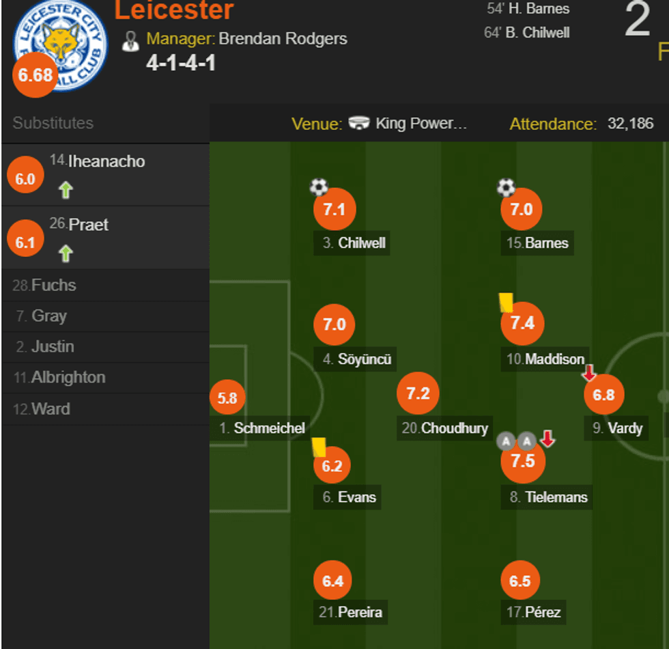
Task: Click the Substitutes header
Action: [53, 123]
